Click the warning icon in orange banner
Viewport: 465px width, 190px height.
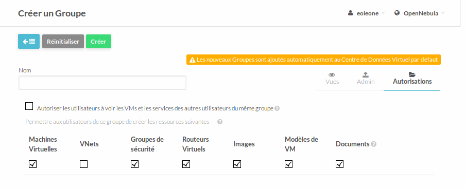(192, 60)
